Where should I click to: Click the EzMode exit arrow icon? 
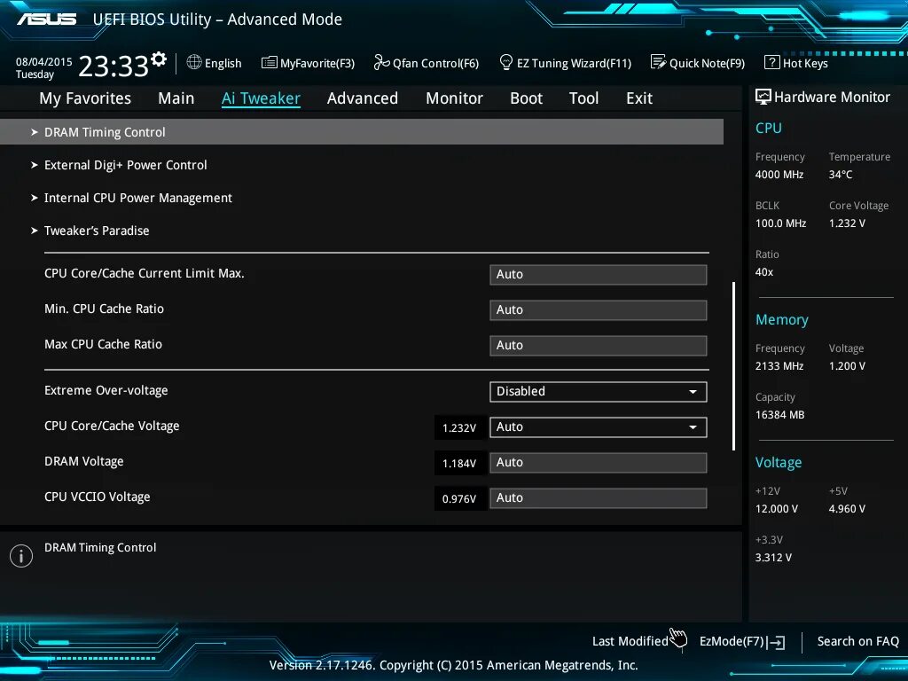[775, 642]
